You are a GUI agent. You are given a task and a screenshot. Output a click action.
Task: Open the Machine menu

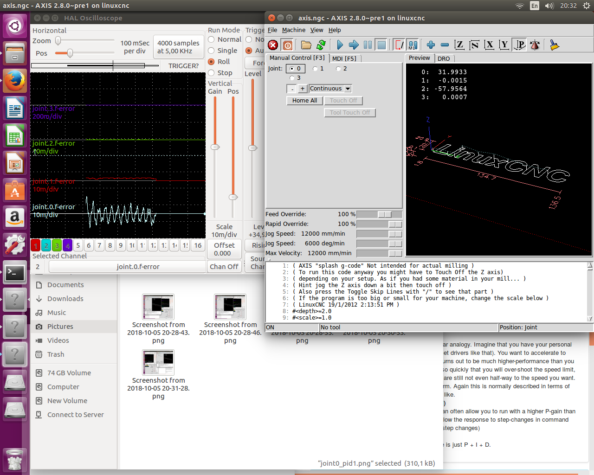(294, 30)
